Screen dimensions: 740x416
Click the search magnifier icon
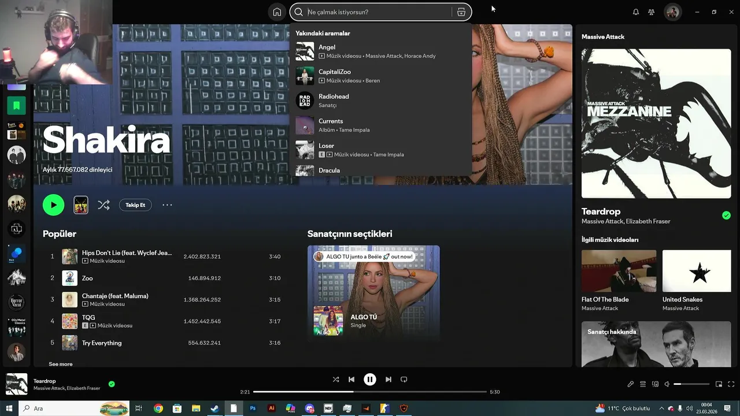[x=299, y=12]
